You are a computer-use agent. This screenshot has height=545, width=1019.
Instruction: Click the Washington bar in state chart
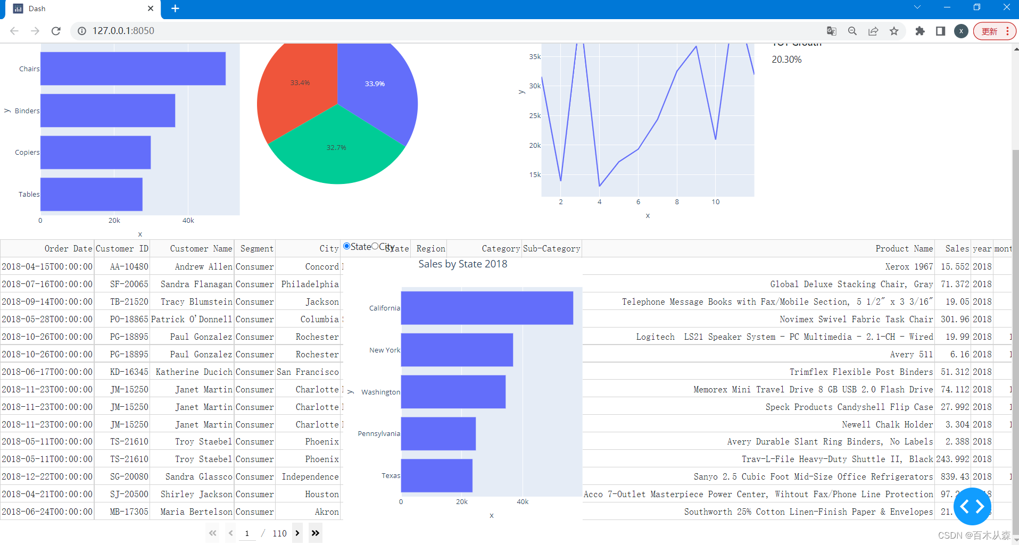(453, 392)
